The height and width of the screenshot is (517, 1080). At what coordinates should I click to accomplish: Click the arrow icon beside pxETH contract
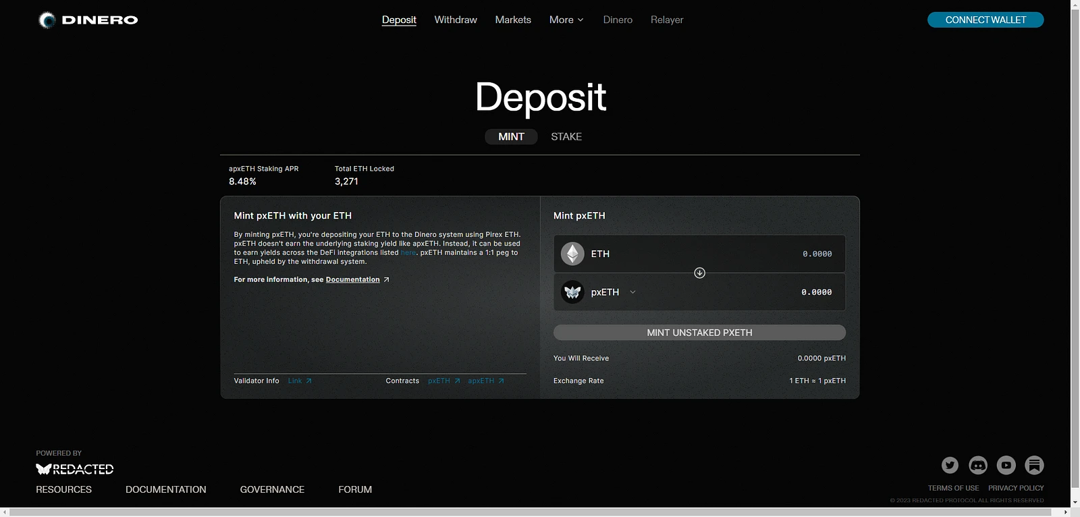pos(457,381)
